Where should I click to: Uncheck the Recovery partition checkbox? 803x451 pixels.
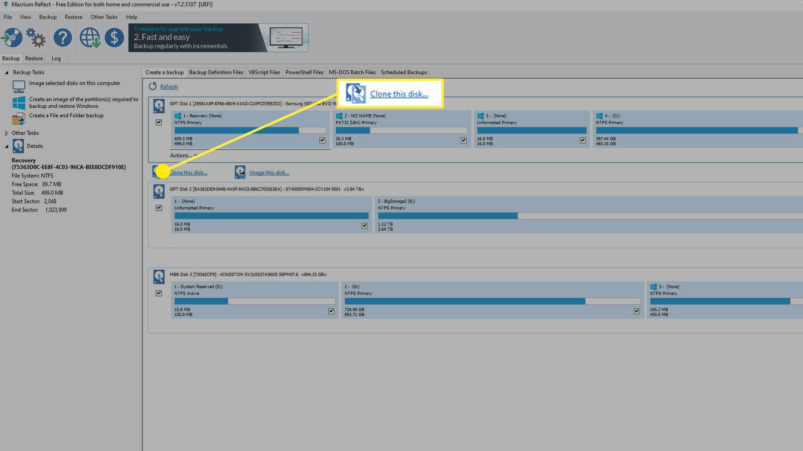[x=322, y=140]
